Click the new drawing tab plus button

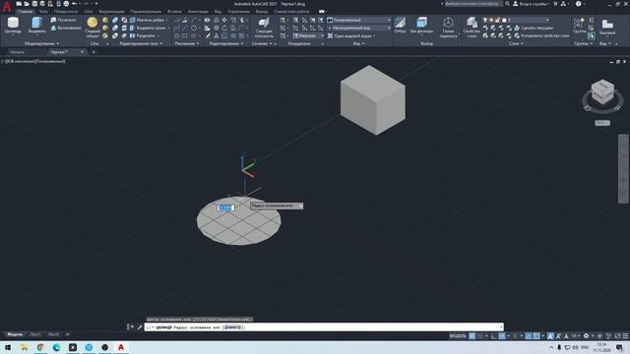click(x=94, y=52)
